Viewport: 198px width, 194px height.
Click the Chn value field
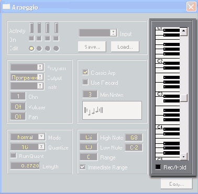coord(18,96)
